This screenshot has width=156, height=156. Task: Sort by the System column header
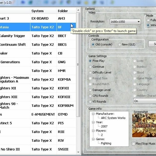click(x=43, y=11)
